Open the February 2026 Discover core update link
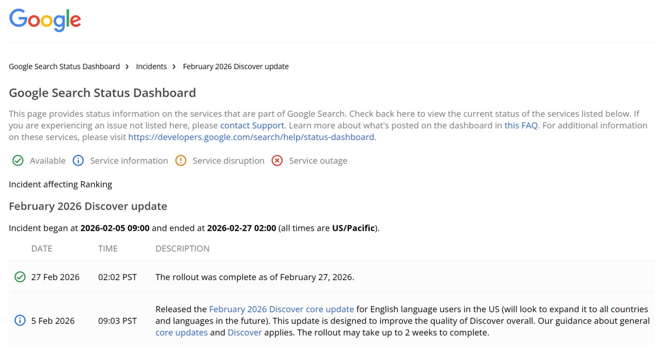This screenshot has height=345, width=658. (281, 309)
